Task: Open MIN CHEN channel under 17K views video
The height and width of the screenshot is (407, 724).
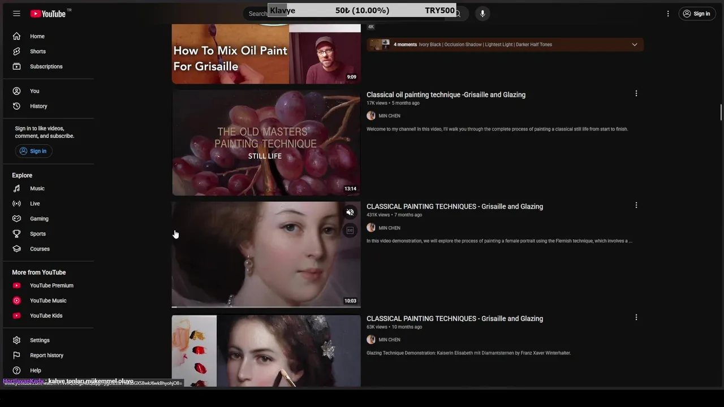Action: 389,116
